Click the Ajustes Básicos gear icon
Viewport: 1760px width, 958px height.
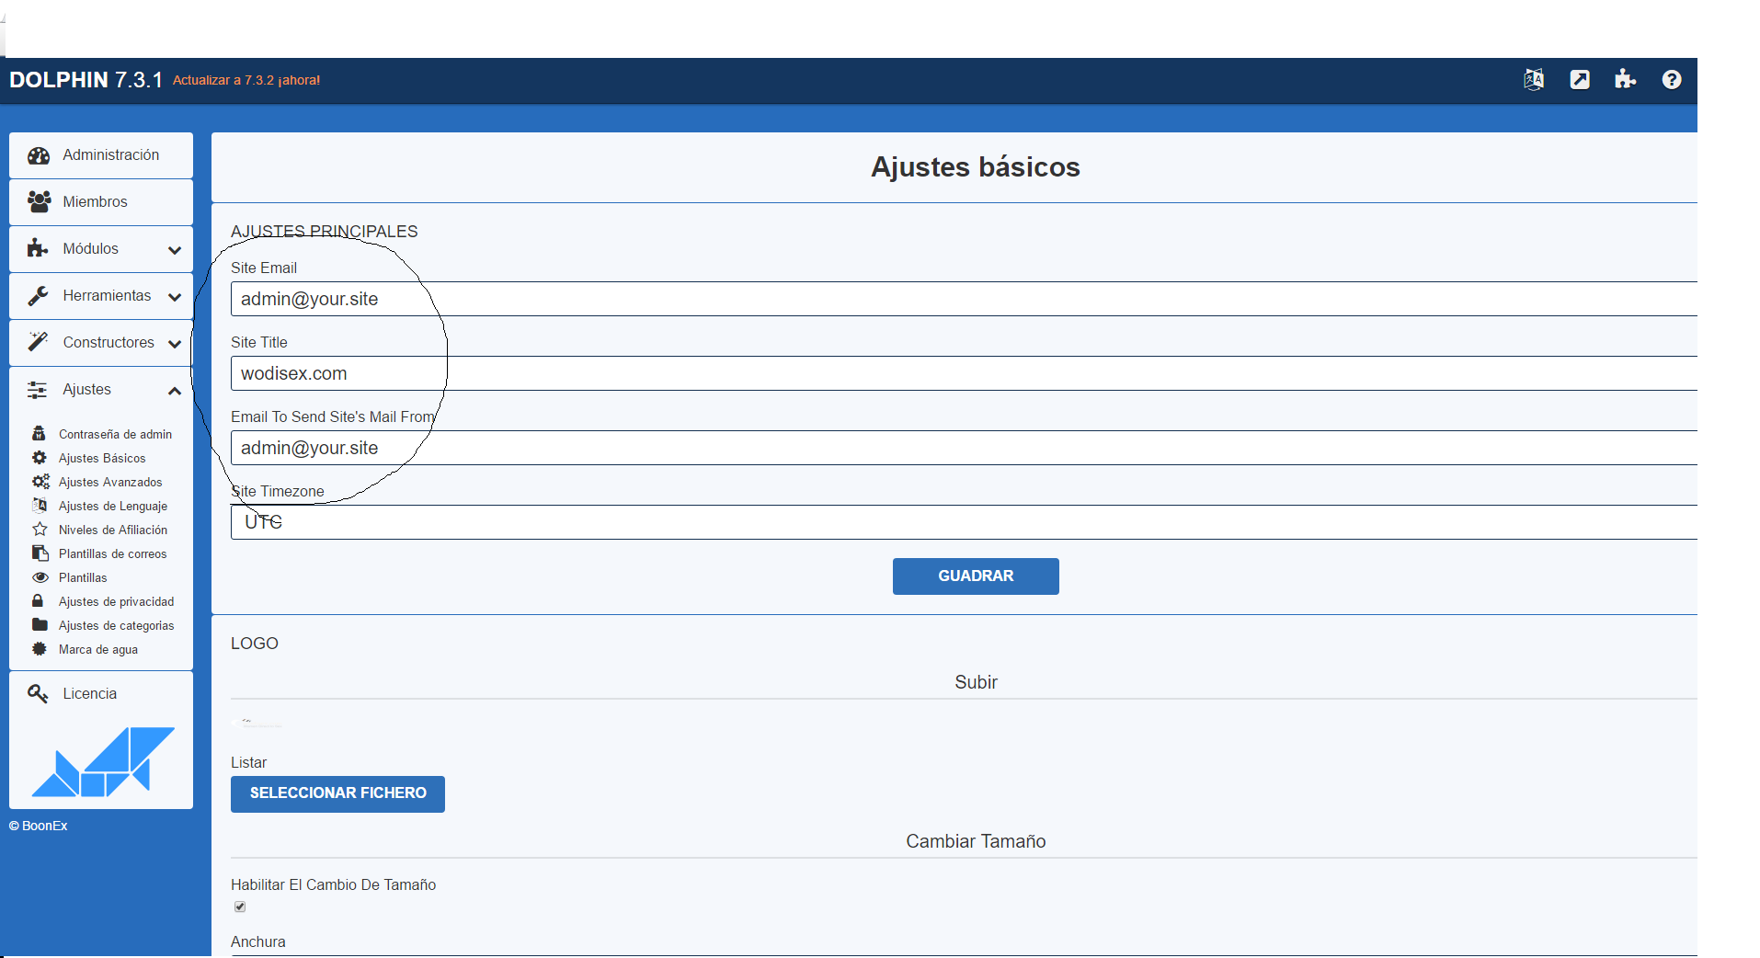pyautogui.click(x=39, y=457)
